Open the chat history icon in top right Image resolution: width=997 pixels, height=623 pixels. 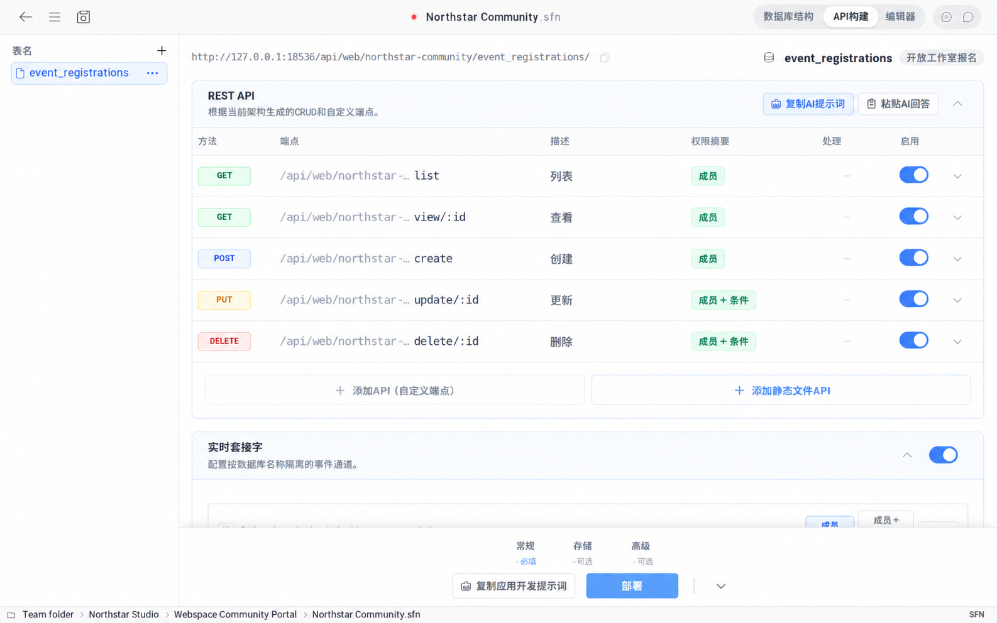[946, 17]
